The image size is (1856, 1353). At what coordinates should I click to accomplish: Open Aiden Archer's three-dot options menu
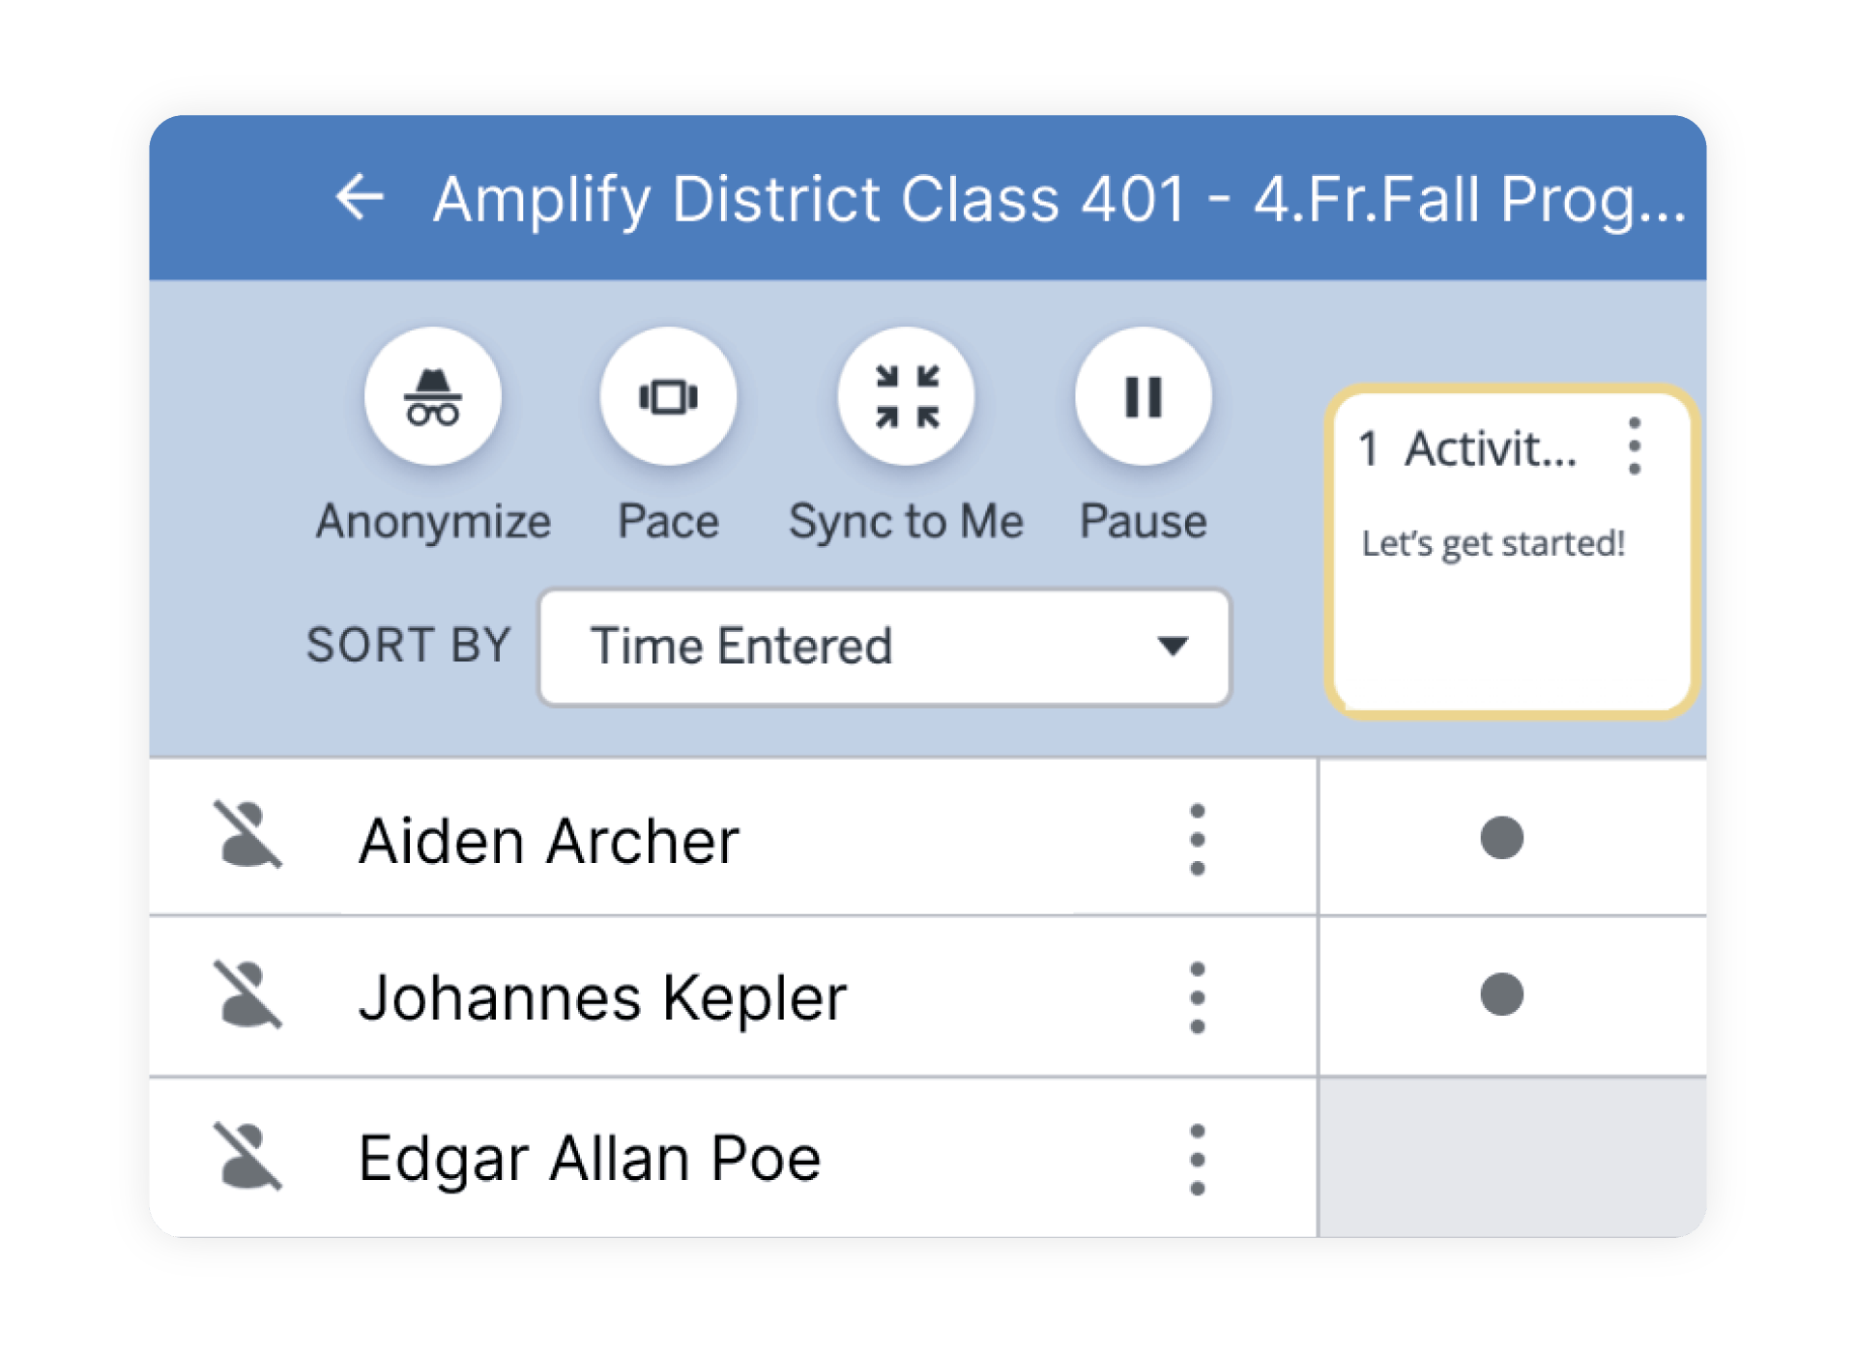pos(1197,839)
